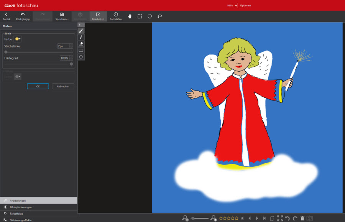Image resolution: width=345 pixels, height=222 pixels.
Task: Pick the circle shape tool
Action: [x=81, y=57]
